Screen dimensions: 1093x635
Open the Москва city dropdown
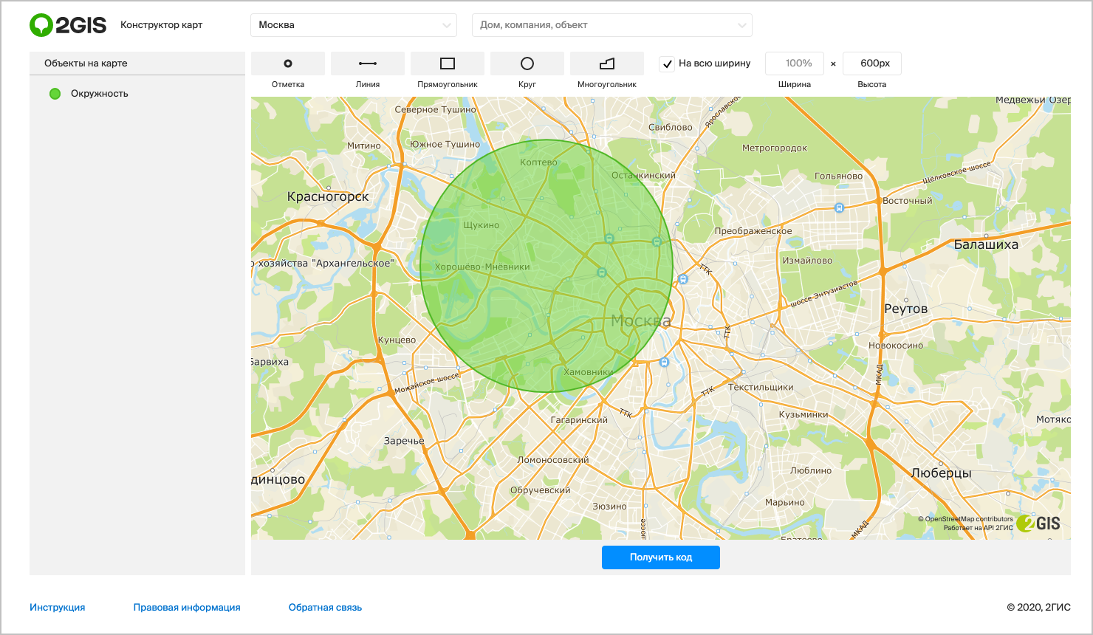354,25
